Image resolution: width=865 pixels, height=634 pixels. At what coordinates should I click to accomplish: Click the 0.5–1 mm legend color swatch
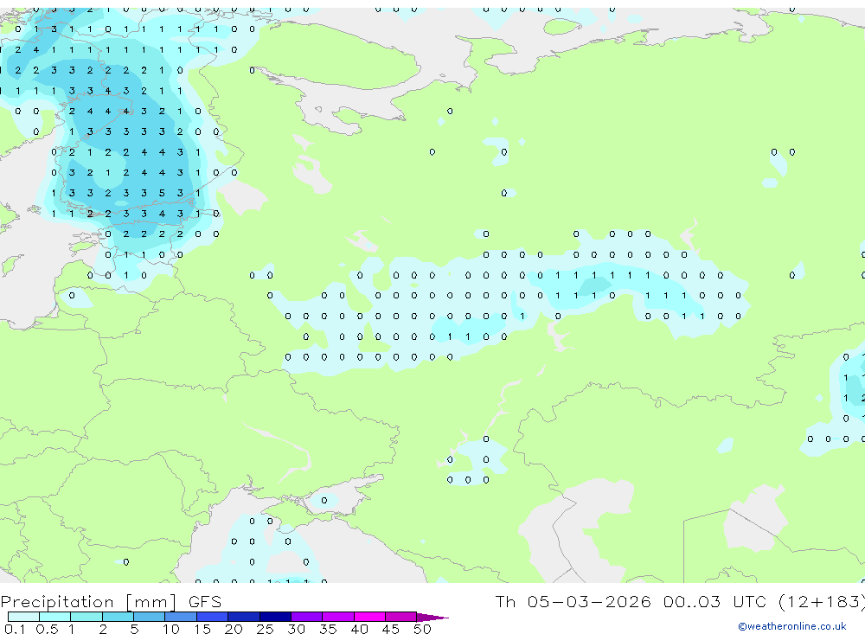pyautogui.click(x=55, y=617)
